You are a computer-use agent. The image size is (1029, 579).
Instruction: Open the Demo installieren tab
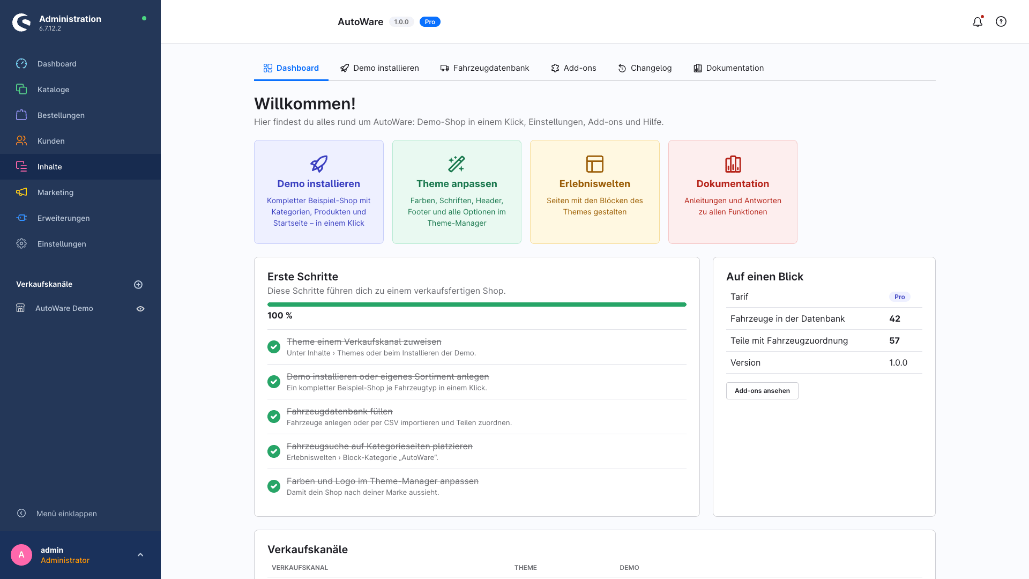click(x=379, y=68)
